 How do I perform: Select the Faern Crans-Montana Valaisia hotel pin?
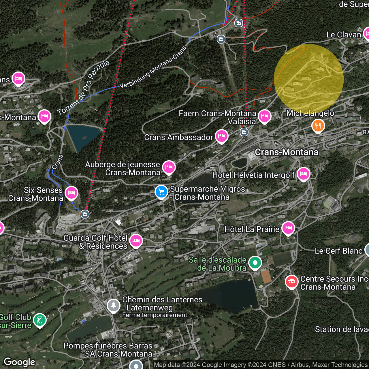point(264,116)
